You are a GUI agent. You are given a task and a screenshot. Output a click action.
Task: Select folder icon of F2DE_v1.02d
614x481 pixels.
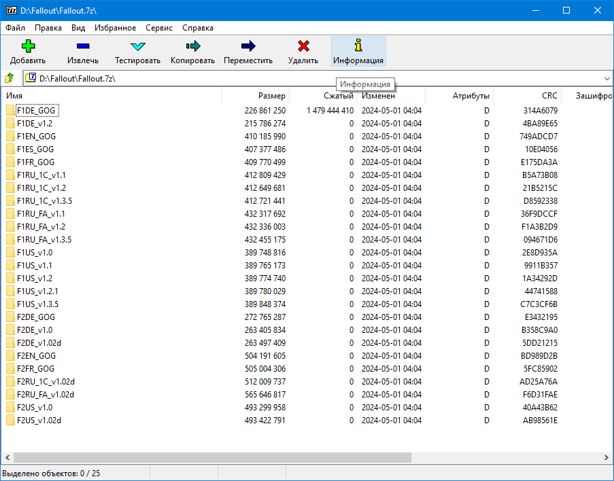[x=11, y=343]
